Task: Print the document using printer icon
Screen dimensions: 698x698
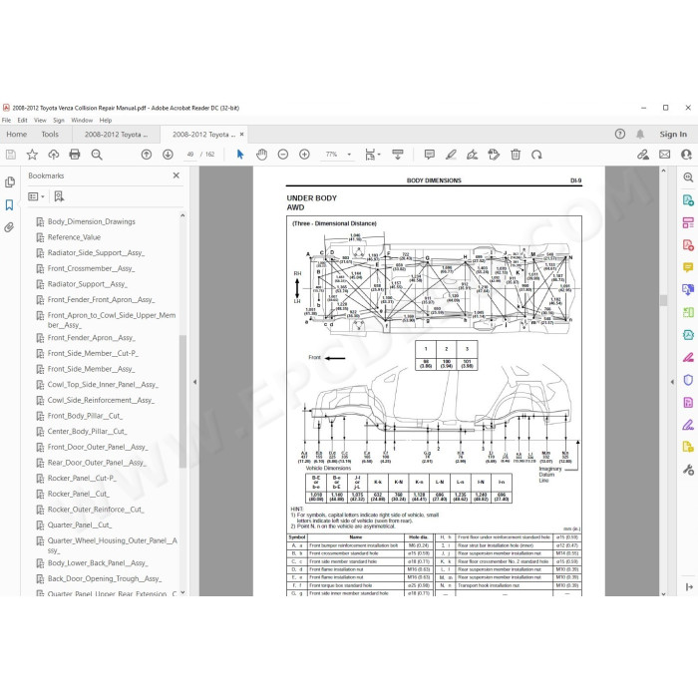Action: (75, 155)
